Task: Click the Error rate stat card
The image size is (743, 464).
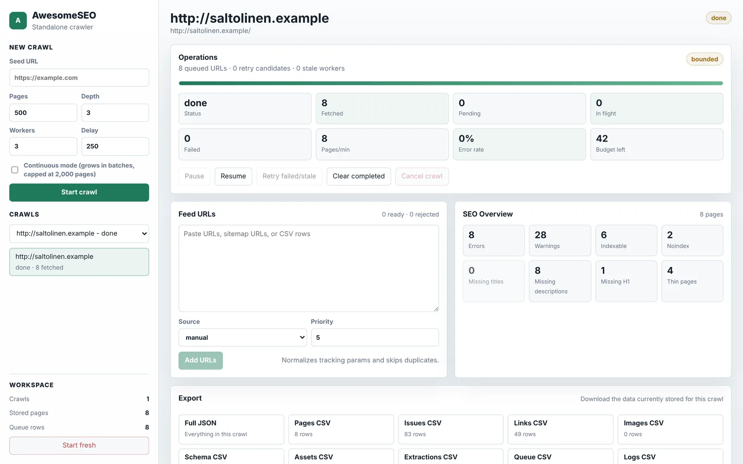Action: click(519, 144)
